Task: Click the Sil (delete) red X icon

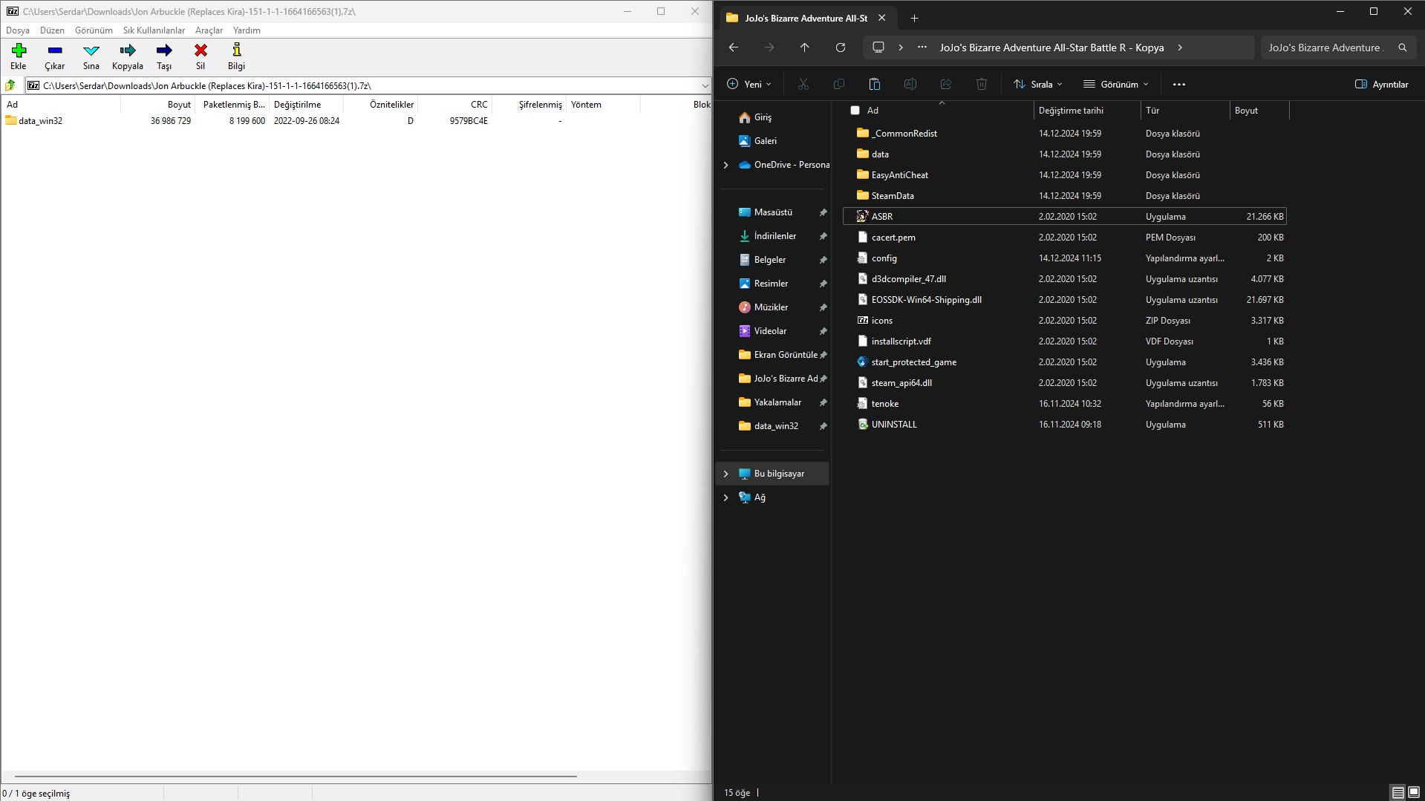Action: tap(200, 50)
